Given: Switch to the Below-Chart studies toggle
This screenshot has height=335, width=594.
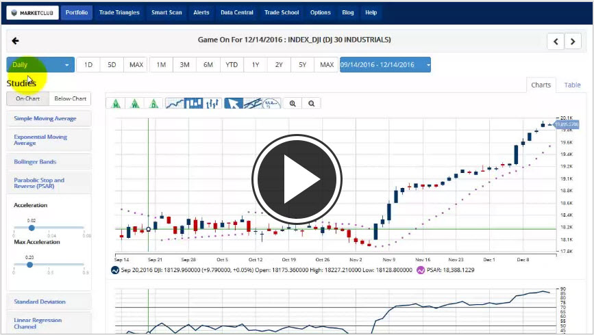Looking at the screenshot, I should pyautogui.click(x=71, y=99).
